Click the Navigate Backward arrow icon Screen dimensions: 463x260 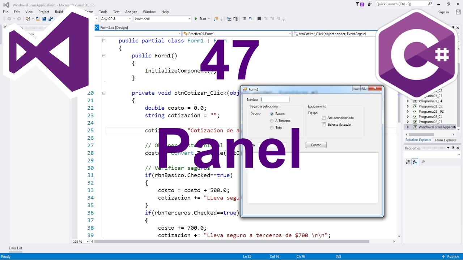pyautogui.click(x=9, y=19)
